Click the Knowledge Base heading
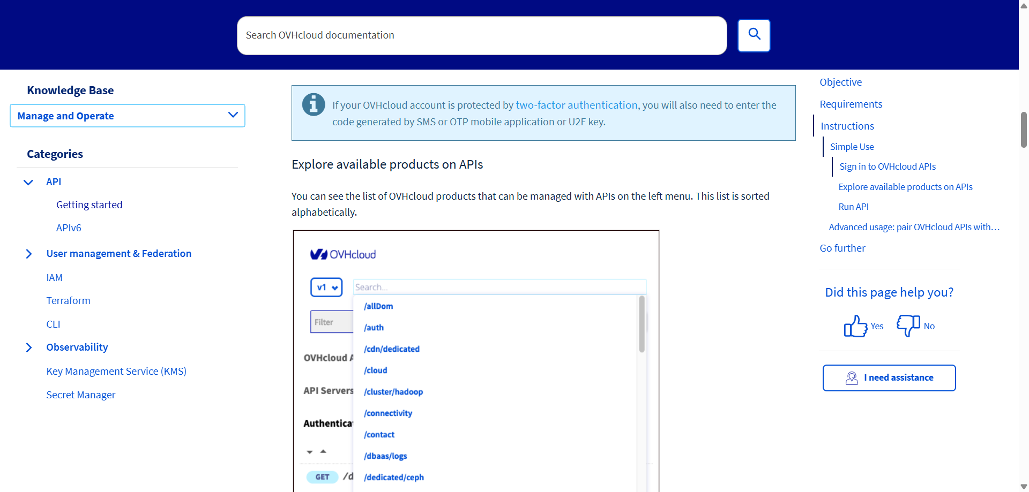This screenshot has width=1029, height=492. point(70,90)
